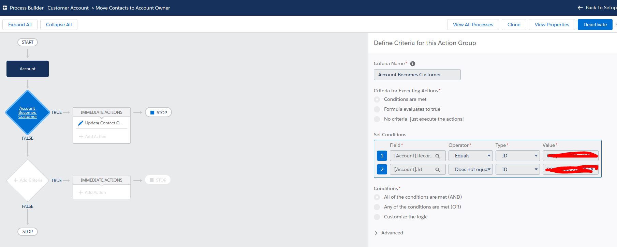Click the Expand All button
617x247 pixels.
click(20, 25)
